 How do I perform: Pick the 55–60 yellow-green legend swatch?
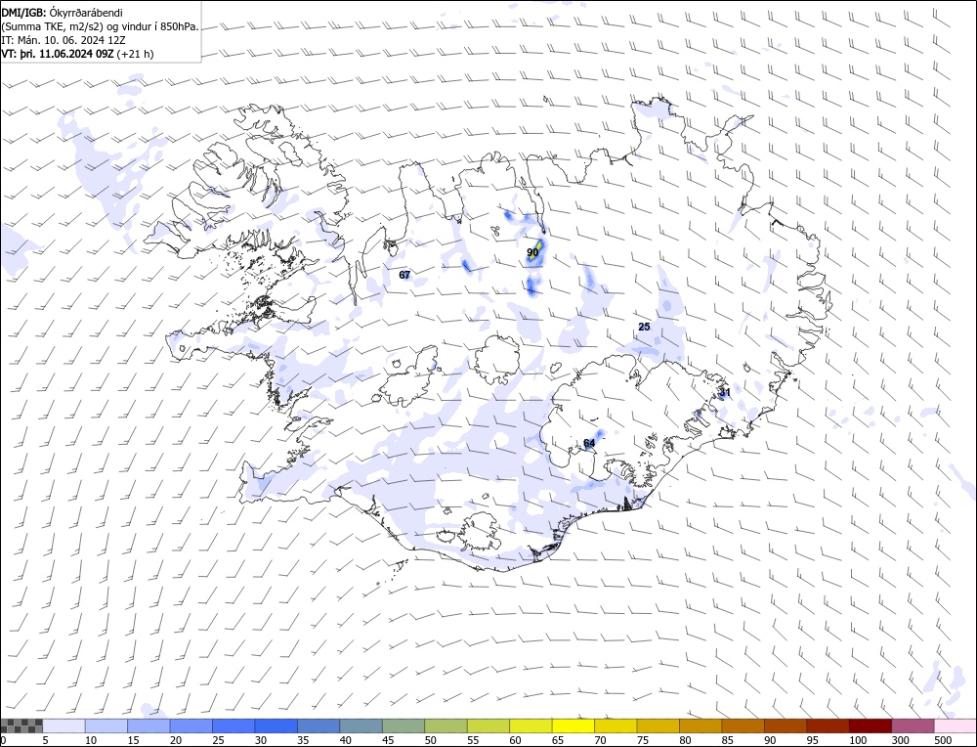[x=488, y=725]
